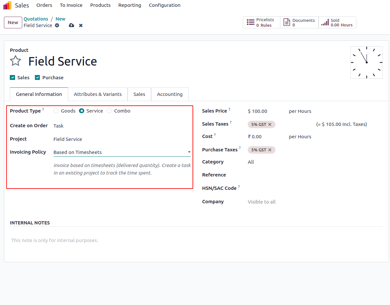Open the Sold hours stat button
The width and height of the screenshot is (390, 305).
point(337,23)
